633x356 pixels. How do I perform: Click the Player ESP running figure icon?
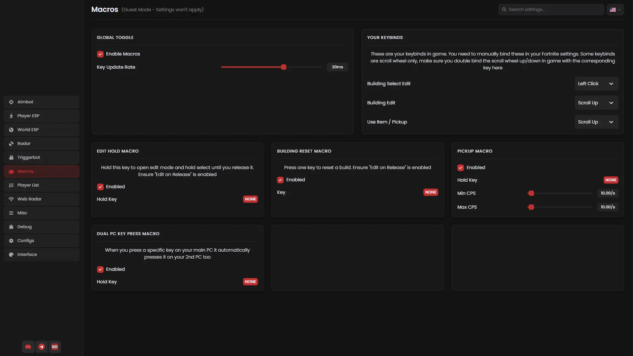click(x=11, y=116)
